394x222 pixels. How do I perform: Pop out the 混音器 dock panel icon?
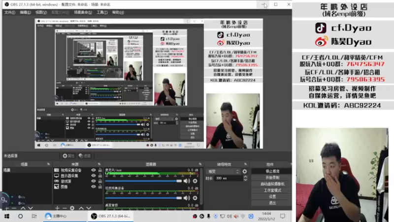click(x=200, y=164)
